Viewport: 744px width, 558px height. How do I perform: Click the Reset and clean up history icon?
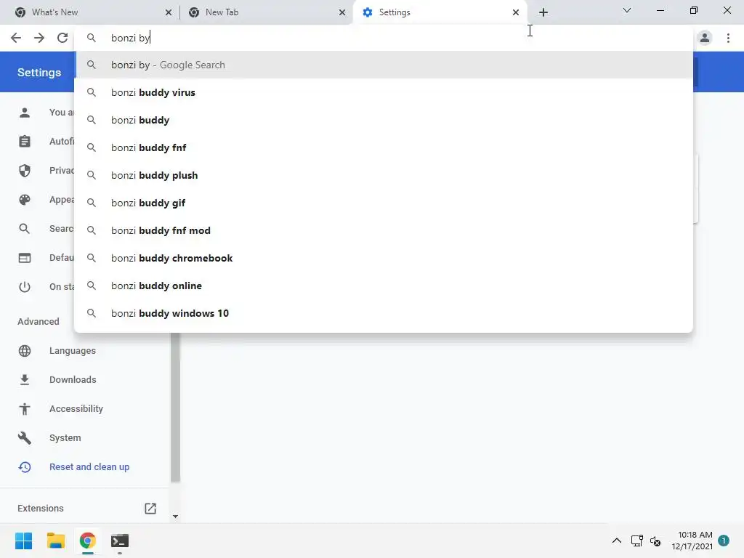coord(25,467)
